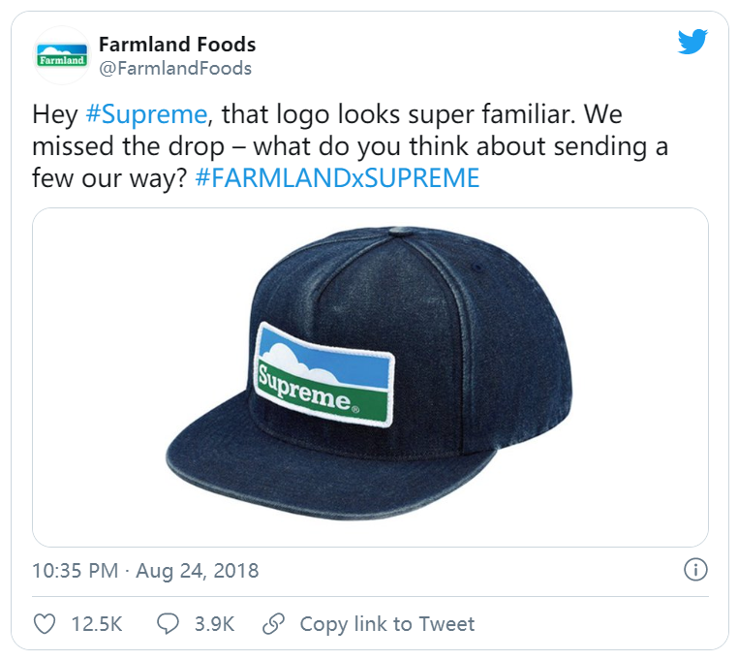The height and width of the screenshot is (660, 738).
Task: Click the reply speech bubble icon
Action: 168,624
